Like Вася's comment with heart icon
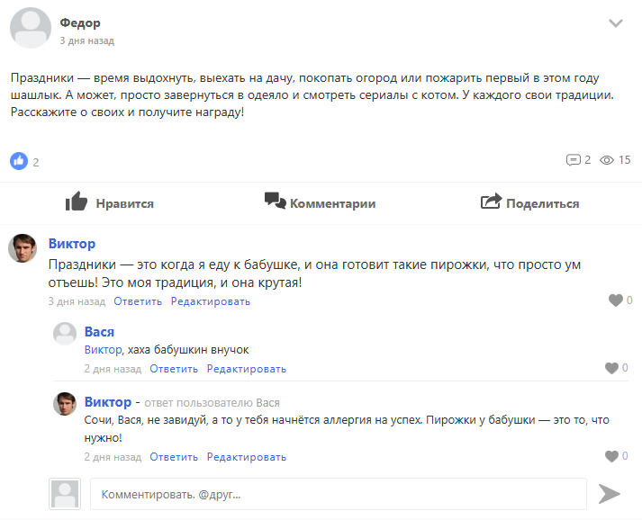 tap(611, 368)
